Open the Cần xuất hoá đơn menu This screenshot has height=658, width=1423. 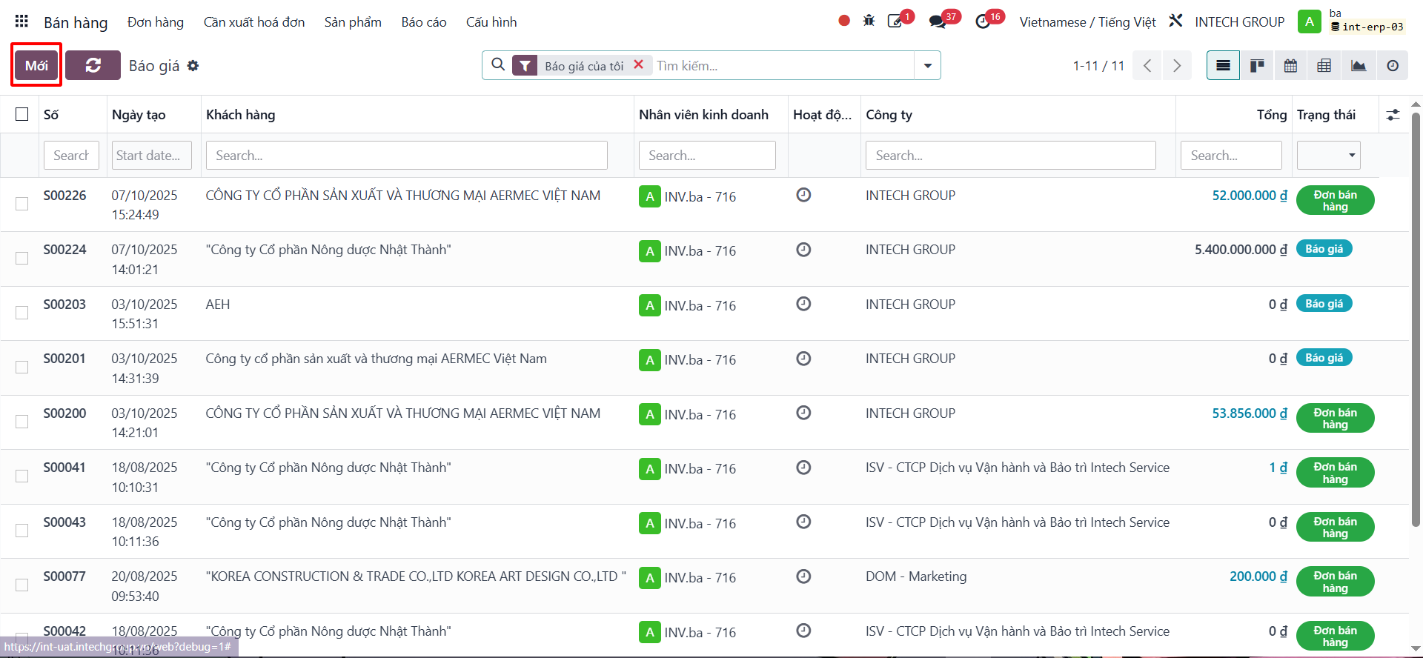254,22
